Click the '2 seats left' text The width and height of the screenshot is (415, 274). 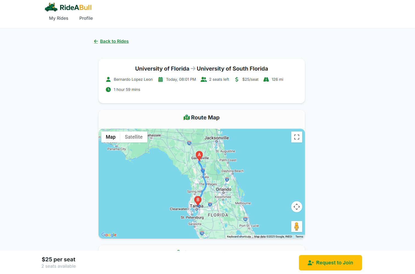point(219,79)
